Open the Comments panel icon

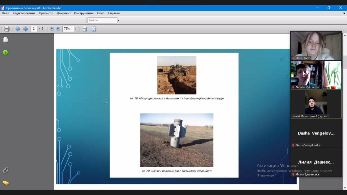tap(5, 183)
